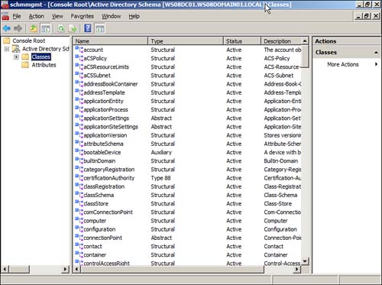
Task: Collapse the Classes section in Actions pane
Action: point(376,53)
